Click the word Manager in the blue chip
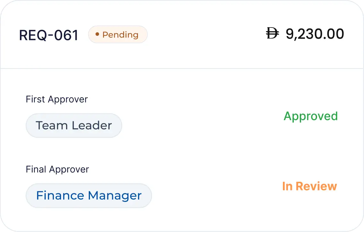The image size is (364, 232). point(115,195)
